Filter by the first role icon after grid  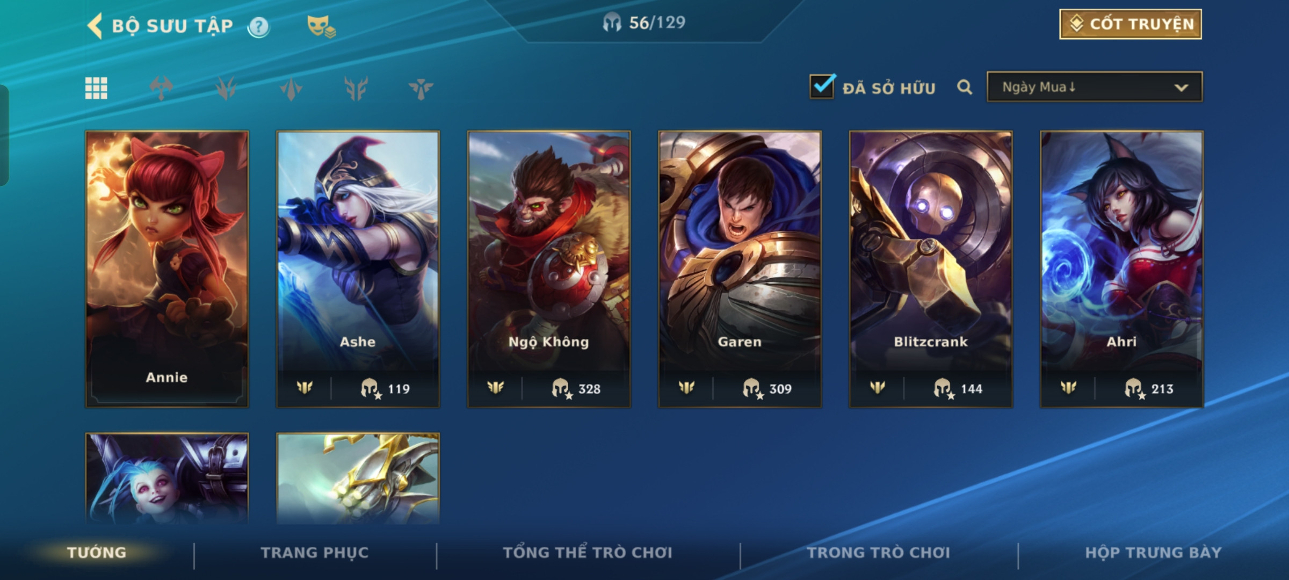pos(161,88)
